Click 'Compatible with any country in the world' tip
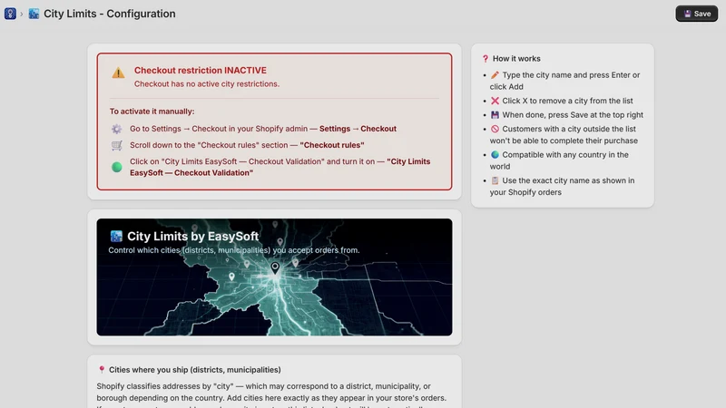726x408 pixels. [x=559, y=160]
